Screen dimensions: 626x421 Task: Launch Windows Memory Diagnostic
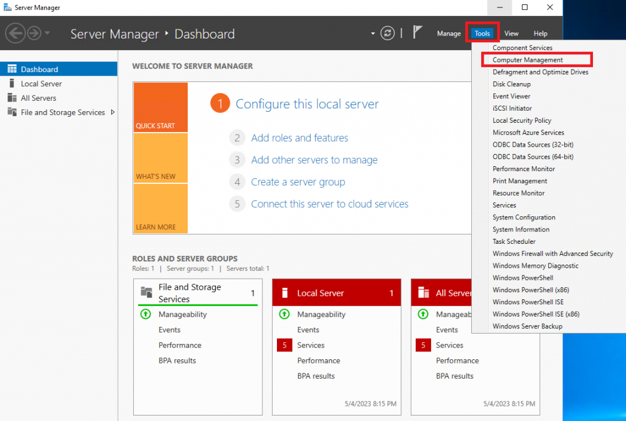click(535, 266)
